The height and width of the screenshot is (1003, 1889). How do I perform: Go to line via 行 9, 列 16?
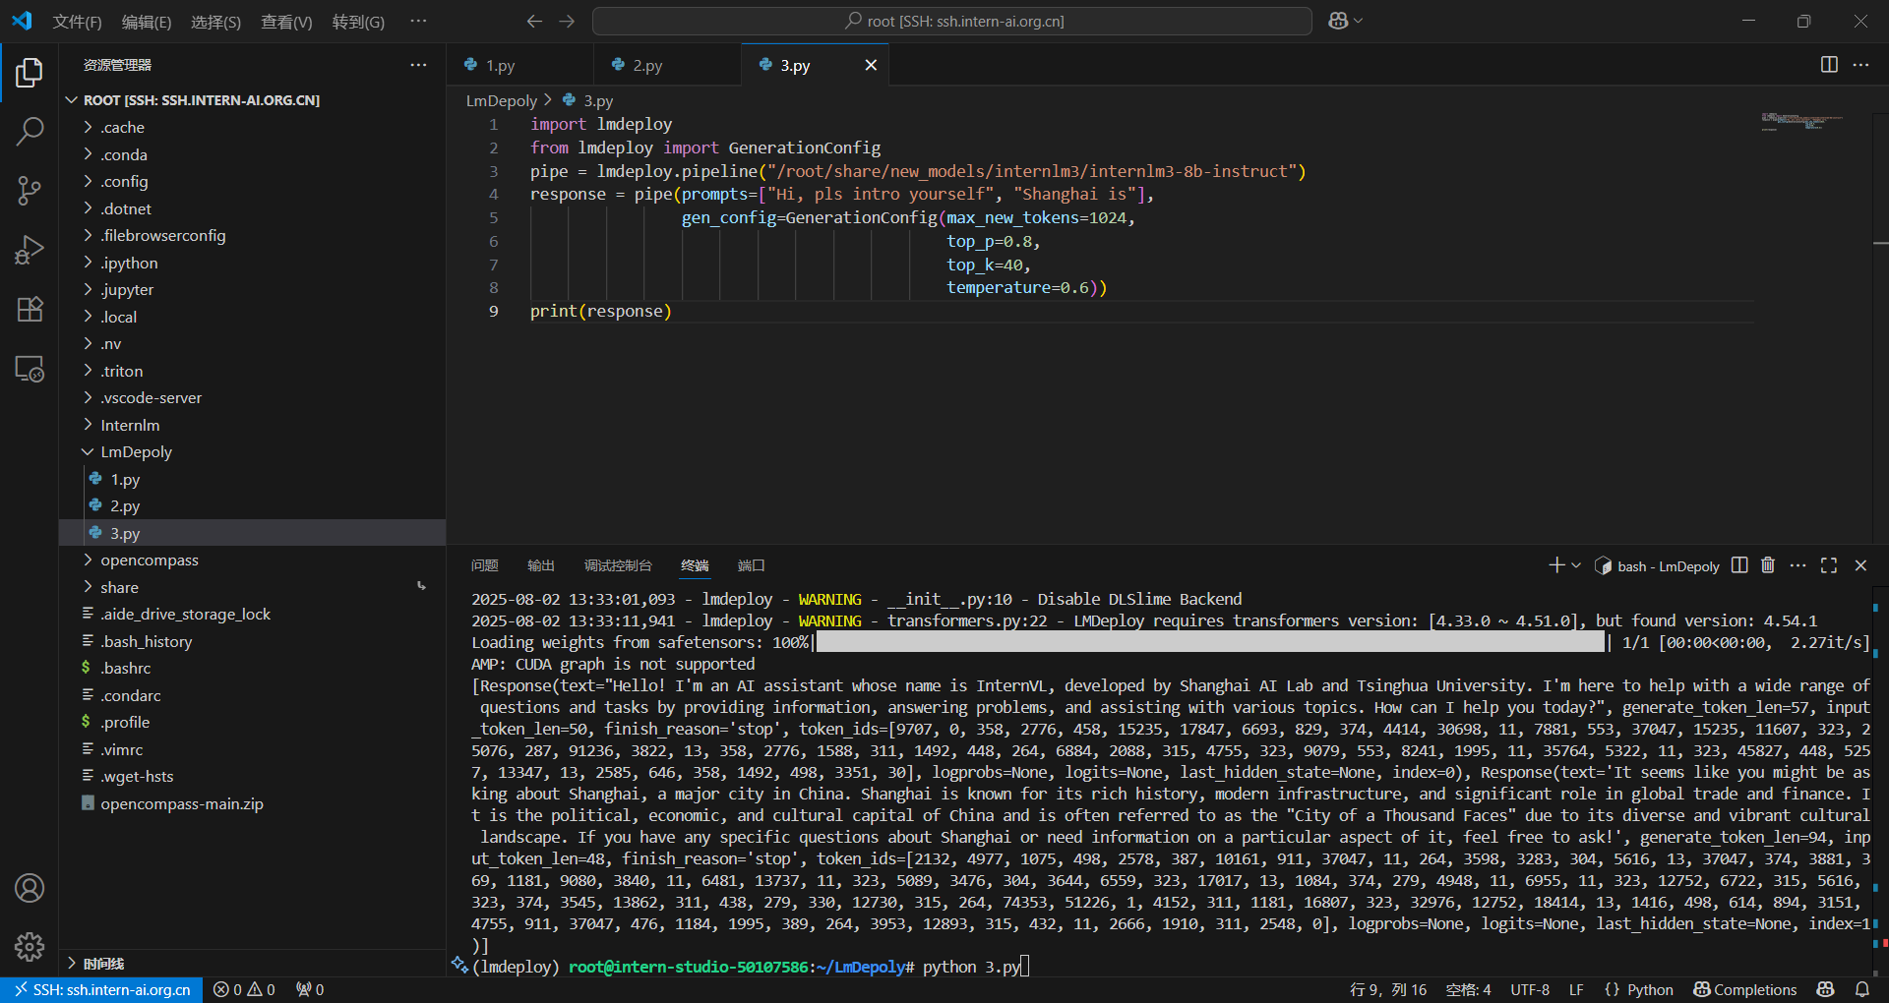pos(1388,989)
